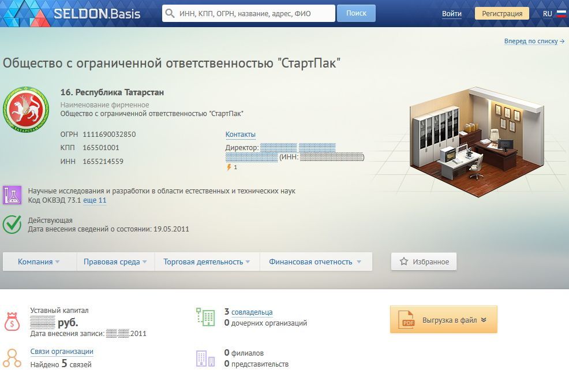
Task: Click the magnifier icon in search box
Action: coord(170,14)
